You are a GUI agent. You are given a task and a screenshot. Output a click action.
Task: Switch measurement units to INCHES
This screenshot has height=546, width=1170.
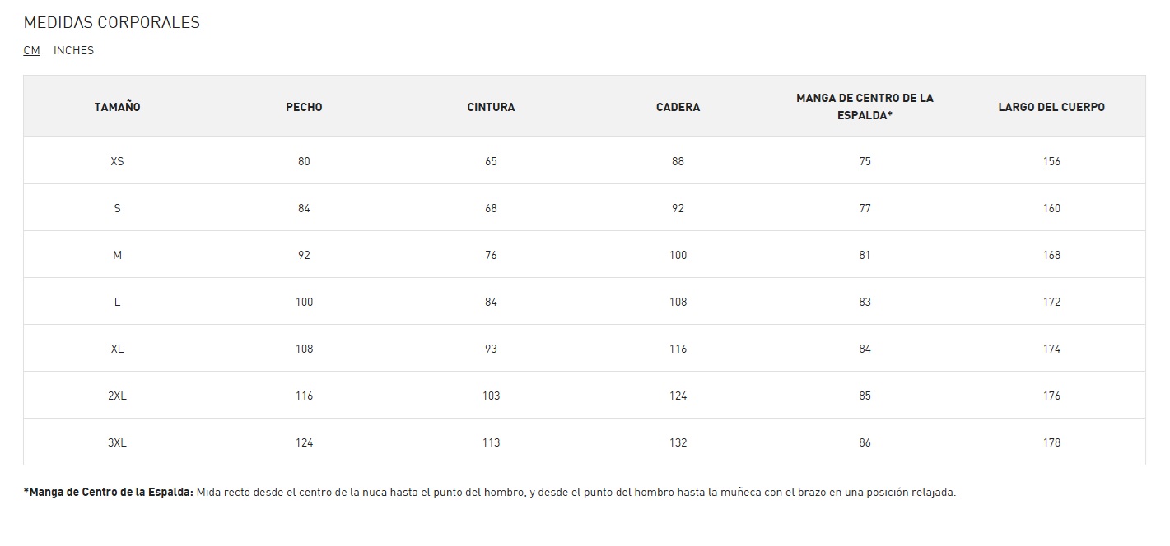(73, 50)
